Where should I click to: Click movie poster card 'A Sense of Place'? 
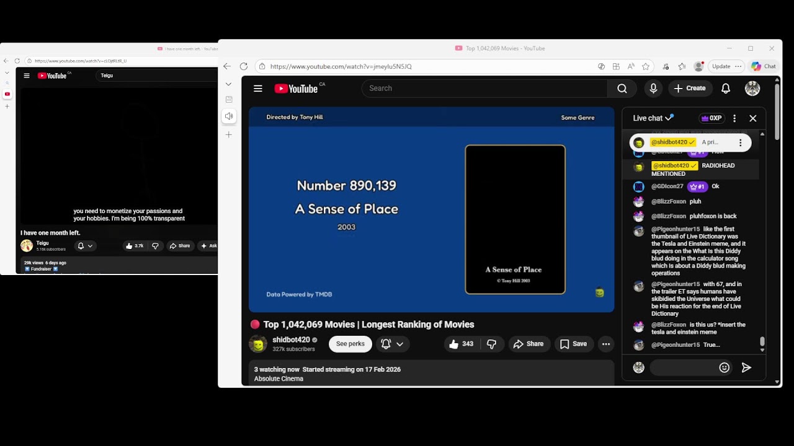[515, 219]
